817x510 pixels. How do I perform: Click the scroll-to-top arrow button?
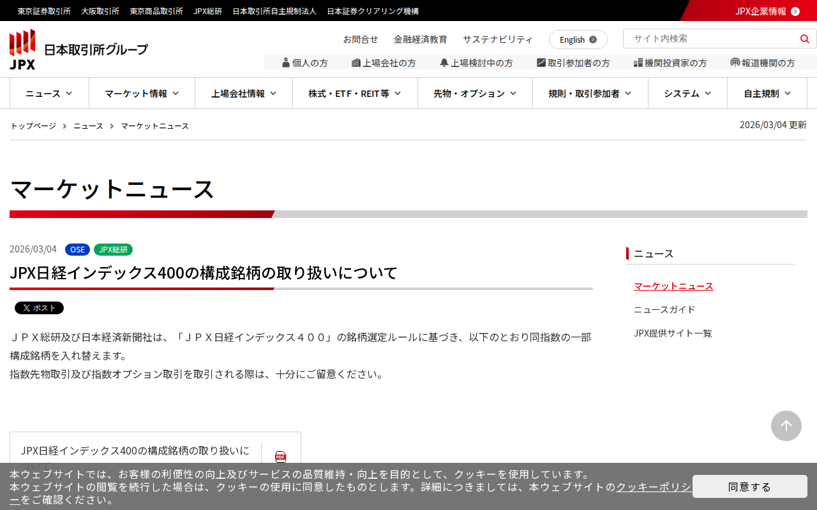coord(786,426)
